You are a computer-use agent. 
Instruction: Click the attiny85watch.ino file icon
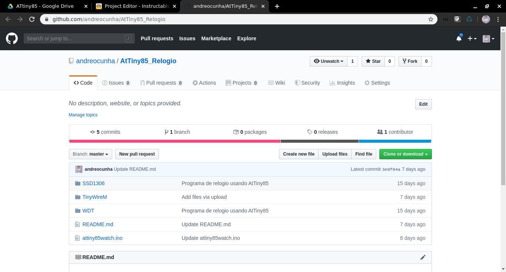pos(77,238)
